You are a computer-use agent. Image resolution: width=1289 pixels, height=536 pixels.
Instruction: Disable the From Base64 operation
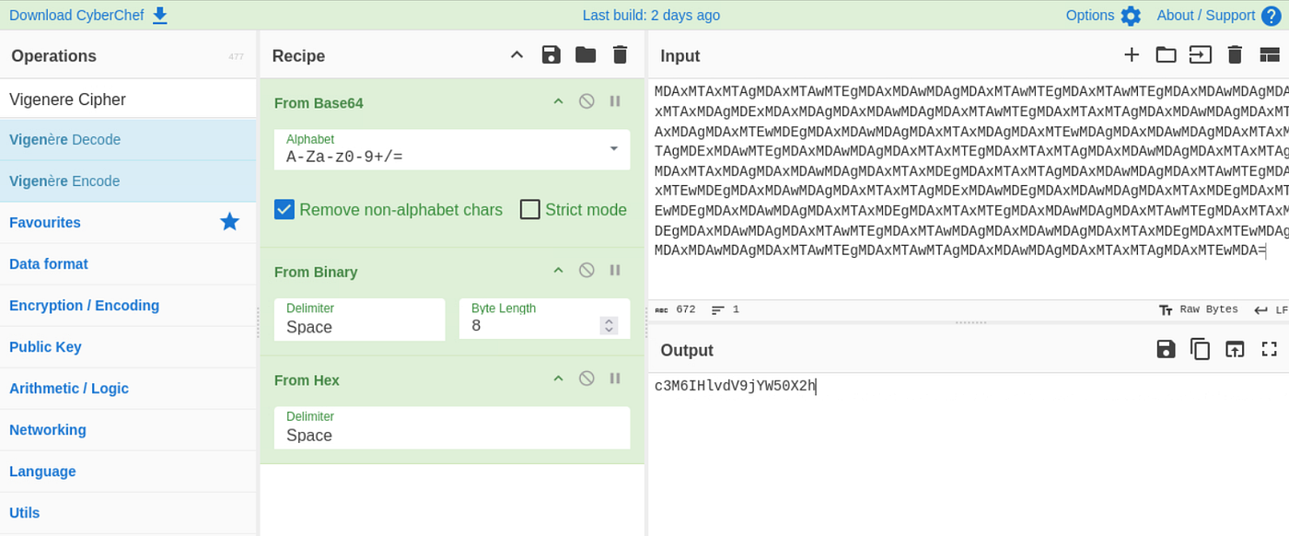click(x=586, y=101)
